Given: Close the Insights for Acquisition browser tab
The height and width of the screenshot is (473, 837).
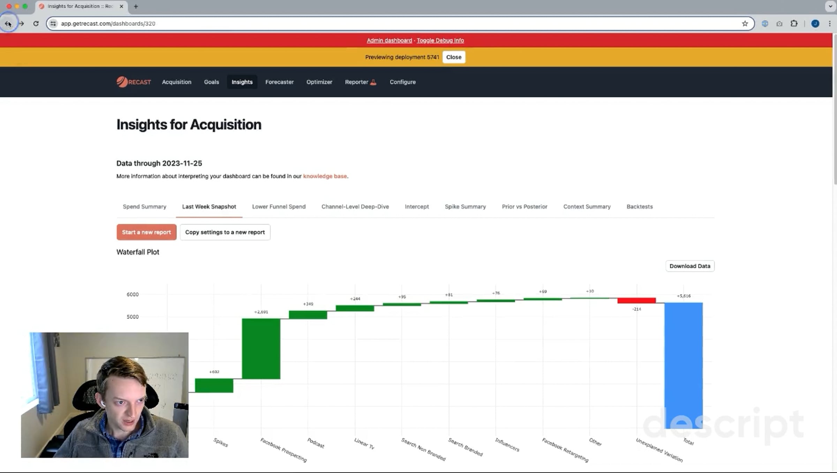Looking at the screenshot, I should click(121, 6).
